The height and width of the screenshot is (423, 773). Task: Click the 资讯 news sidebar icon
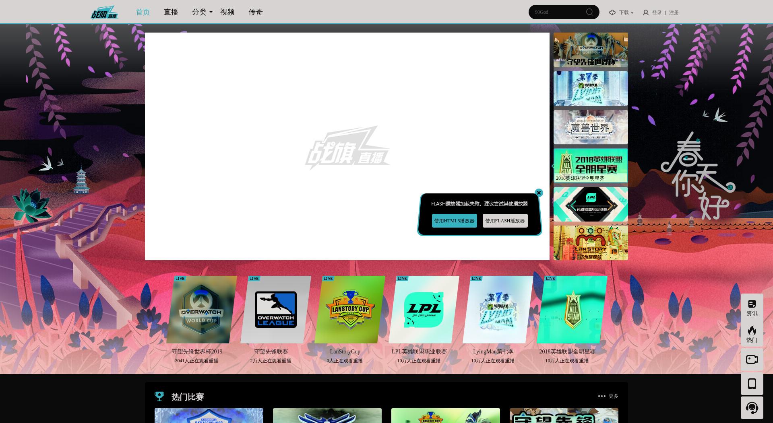(752, 308)
